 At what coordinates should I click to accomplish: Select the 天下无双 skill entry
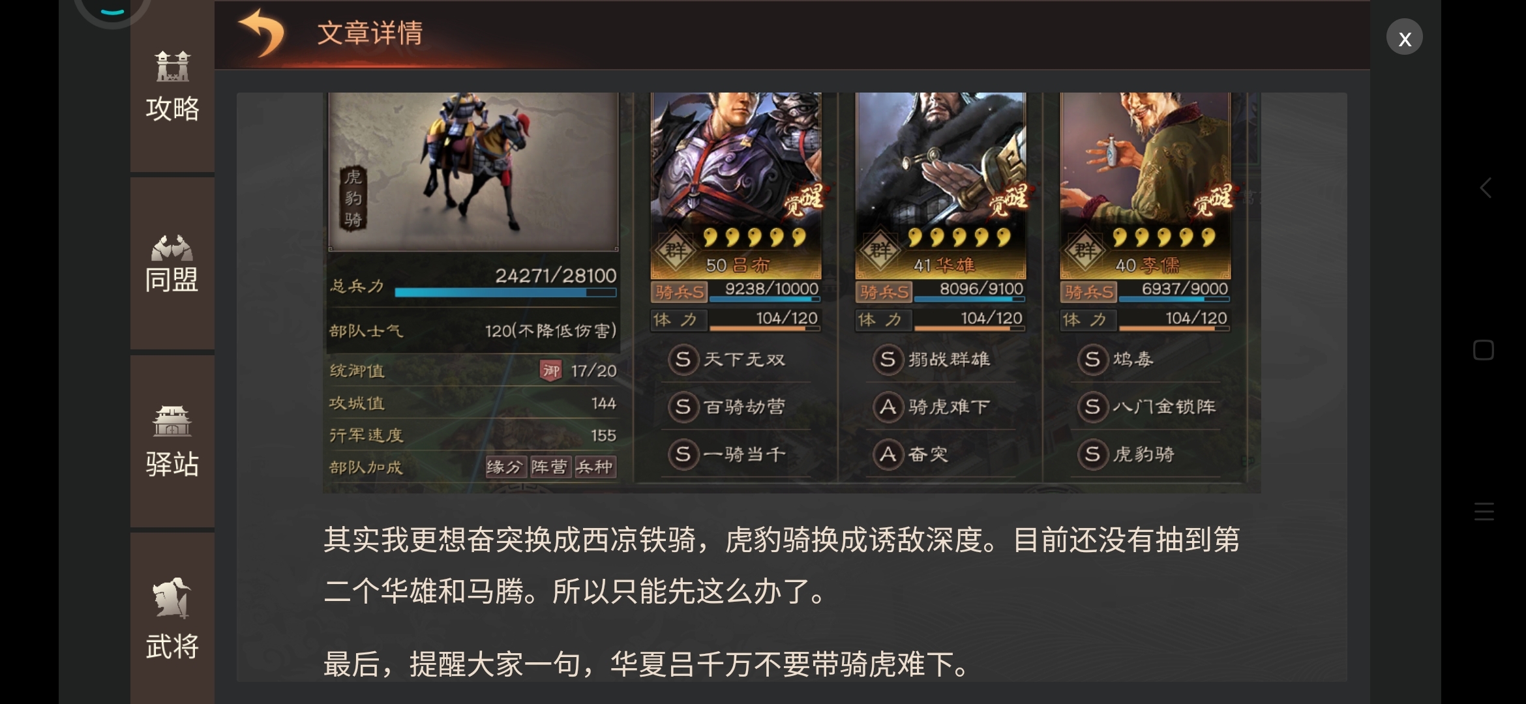pyautogui.click(x=736, y=359)
